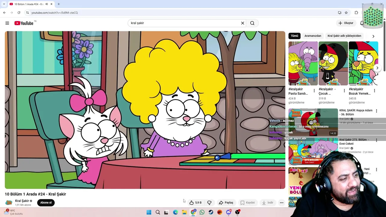
Task: Select the Aramanızdan filter chip
Action: click(x=313, y=36)
